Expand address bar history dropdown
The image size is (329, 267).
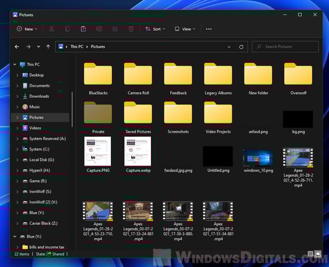tap(229, 47)
